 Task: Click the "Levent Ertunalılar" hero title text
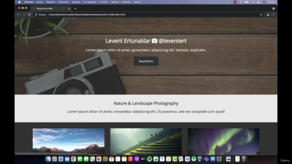coord(128,41)
